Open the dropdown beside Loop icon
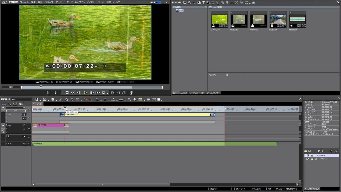The image size is (341, 192). pyautogui.click(x=108, y=93)
